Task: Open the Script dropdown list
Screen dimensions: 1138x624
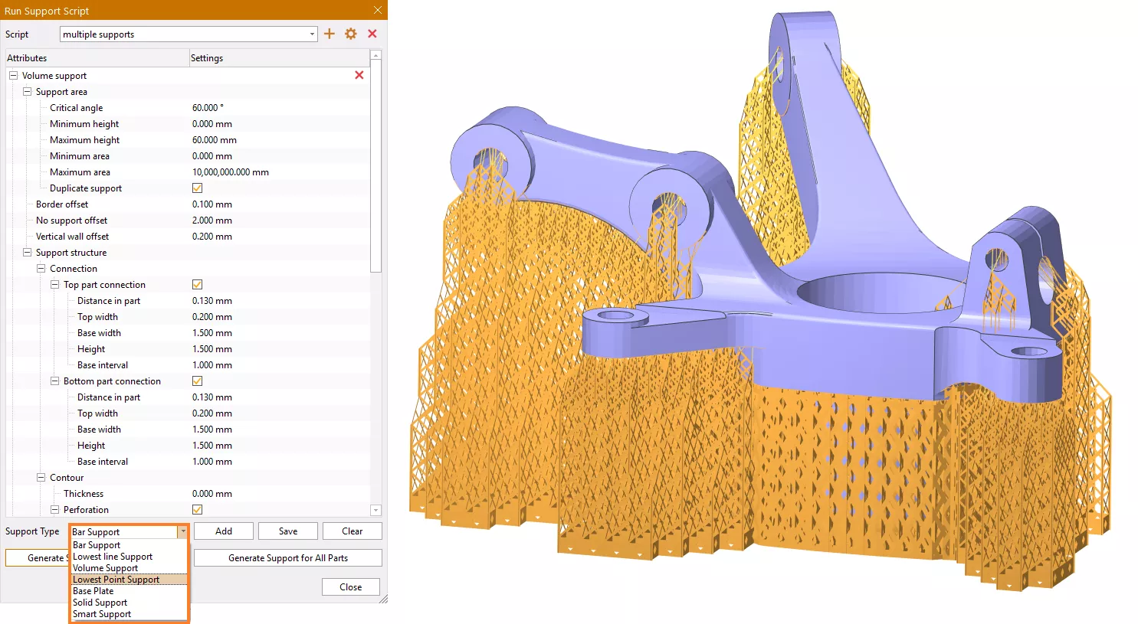Action: pos(312,34)
